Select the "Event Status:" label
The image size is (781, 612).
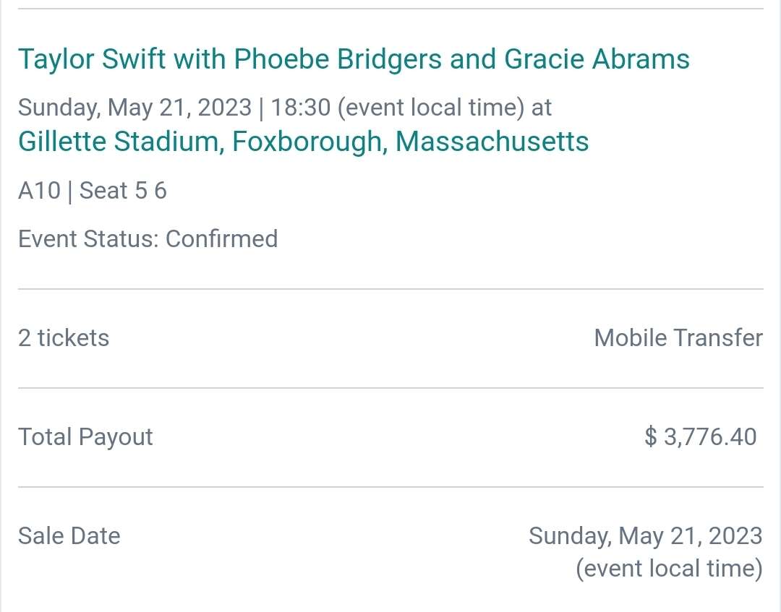pos(88,239)
